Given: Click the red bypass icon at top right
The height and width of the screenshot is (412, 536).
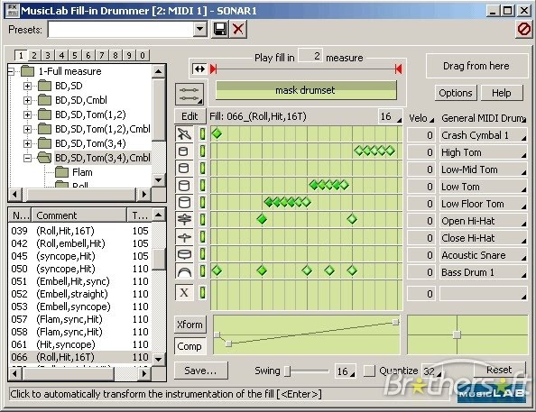Looking at the screenshot, I should coord(523,29).
